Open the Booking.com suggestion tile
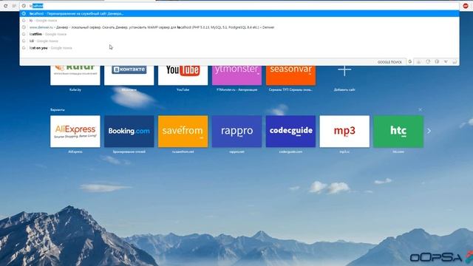This screenshot has width=473, height=266. [129, 132]
